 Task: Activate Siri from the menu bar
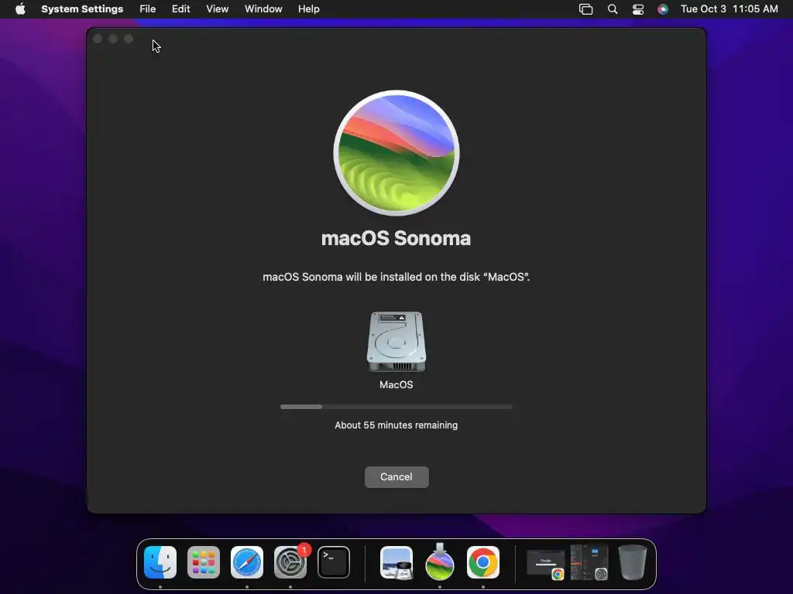[x=663, y=9]
